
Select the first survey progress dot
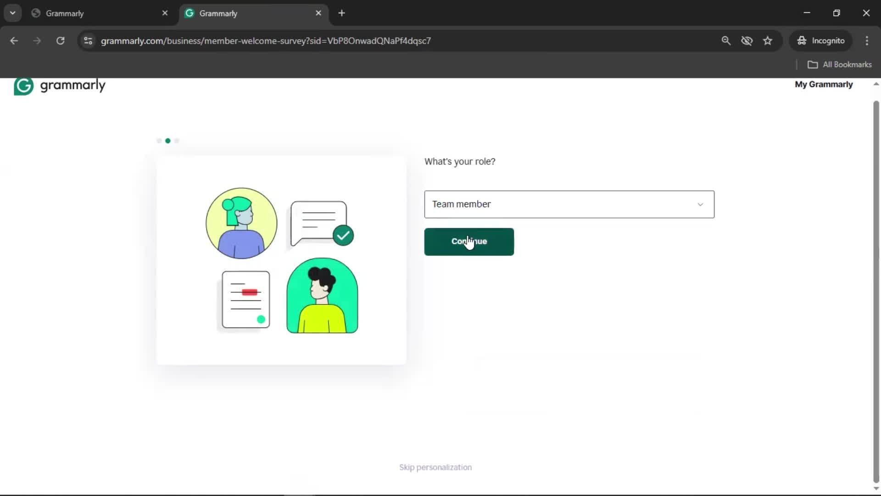pos(159,141)
